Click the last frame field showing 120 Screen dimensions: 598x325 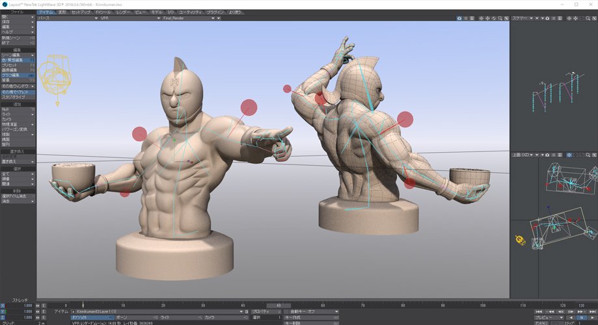click(581, 305)
